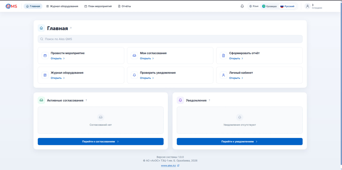Select the Русский language option
This screenshot has width=342, height=170.
(x=287, y=6)
